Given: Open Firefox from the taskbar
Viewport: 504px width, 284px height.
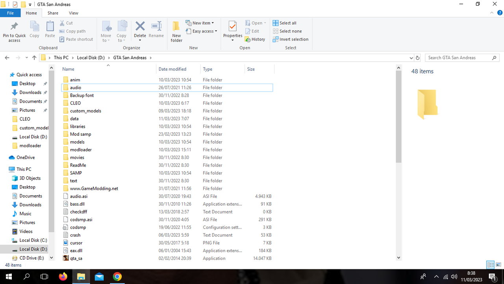Looking at the screenshot, I should pos(63,277).
